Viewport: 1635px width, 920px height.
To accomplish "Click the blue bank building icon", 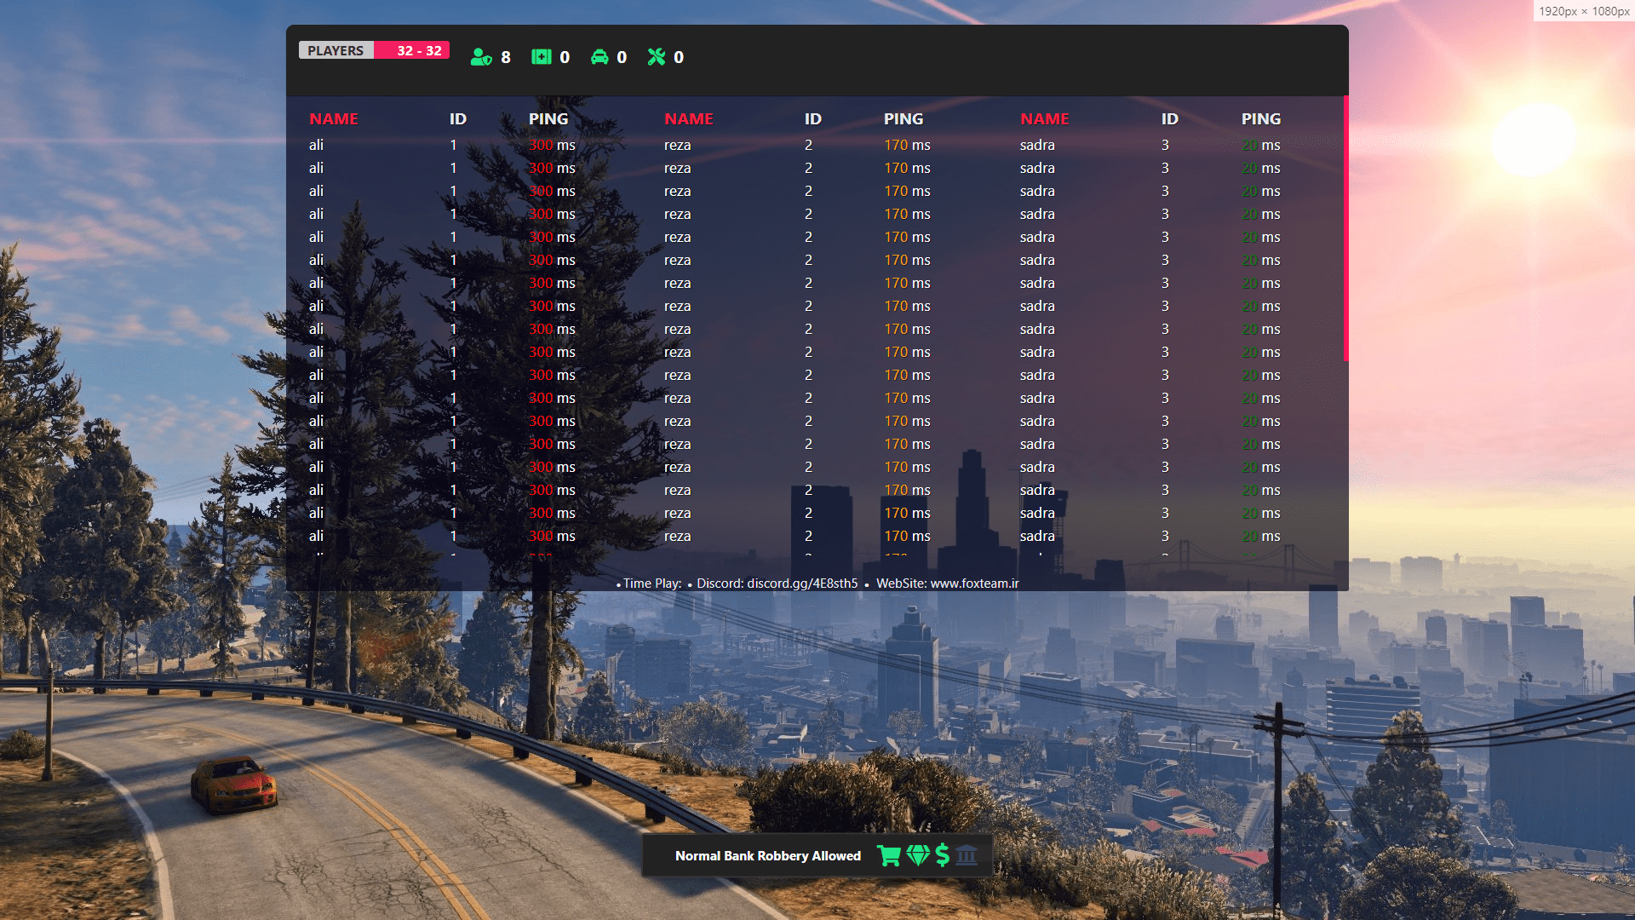I will 967,855.
